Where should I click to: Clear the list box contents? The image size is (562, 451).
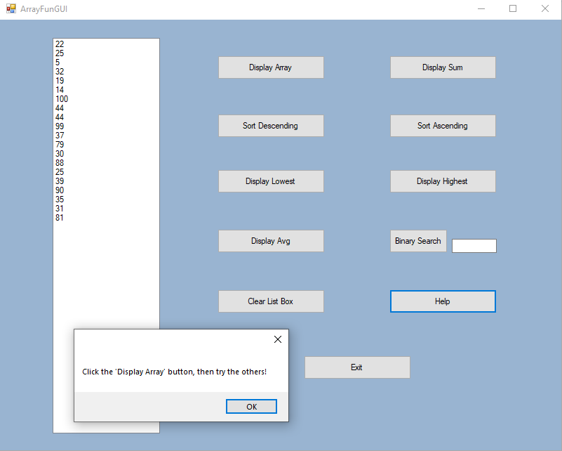(x=271, y=301)
